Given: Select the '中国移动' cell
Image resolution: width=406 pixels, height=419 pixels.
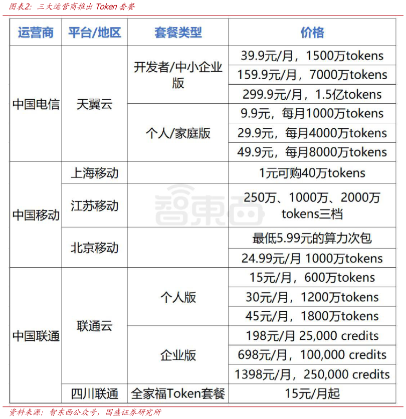Looking at the screenshot, I should [x=36, y=215].
